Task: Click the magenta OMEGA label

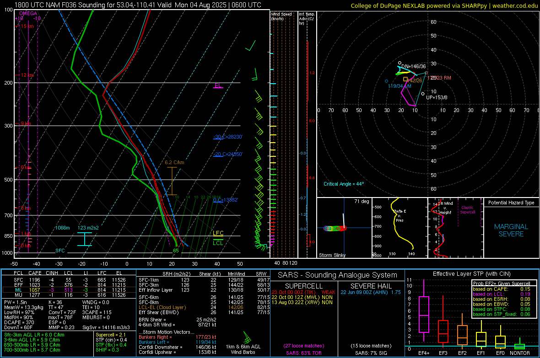Action: (28, 13)
